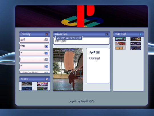The image size is (154, 116).
Task: Click the AAAUGH! text
Action: pos(94,58)
